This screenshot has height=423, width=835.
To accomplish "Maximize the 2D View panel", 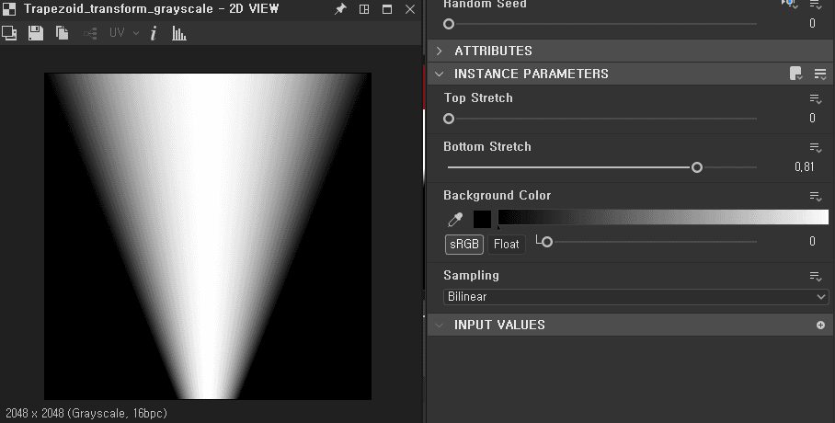I will [387, 9].
